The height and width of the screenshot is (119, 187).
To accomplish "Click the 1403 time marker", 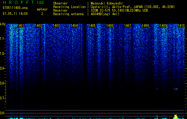I will click(x=56, y=26).
